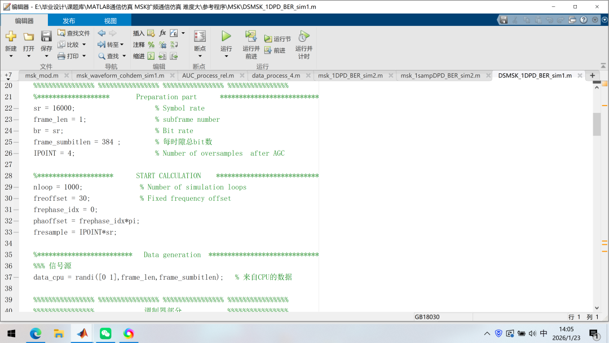Click the insert fixed-point data icon
The image size is (609, 343).
click(x=174, y=33)
